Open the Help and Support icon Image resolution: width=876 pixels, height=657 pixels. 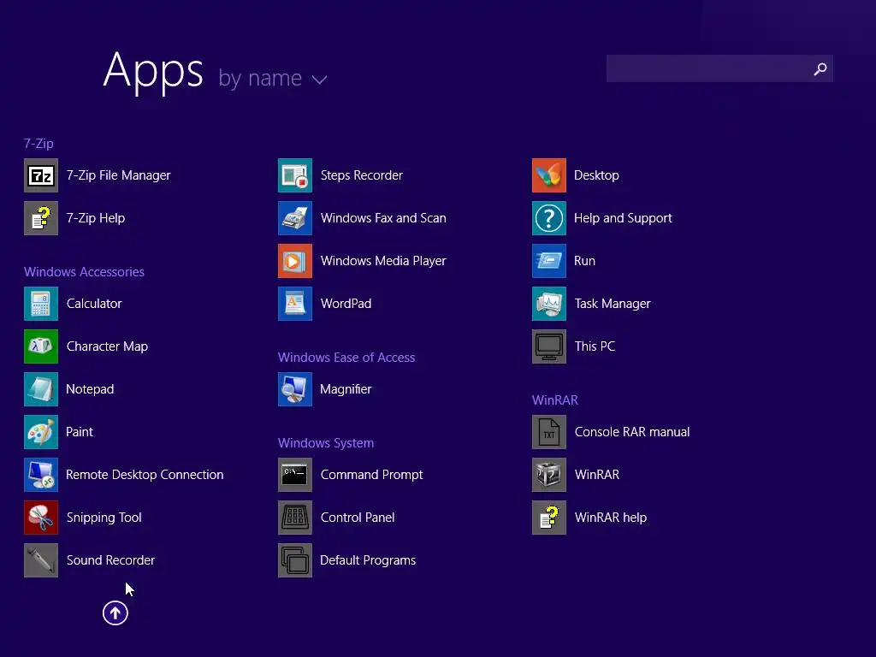point(549,218)
